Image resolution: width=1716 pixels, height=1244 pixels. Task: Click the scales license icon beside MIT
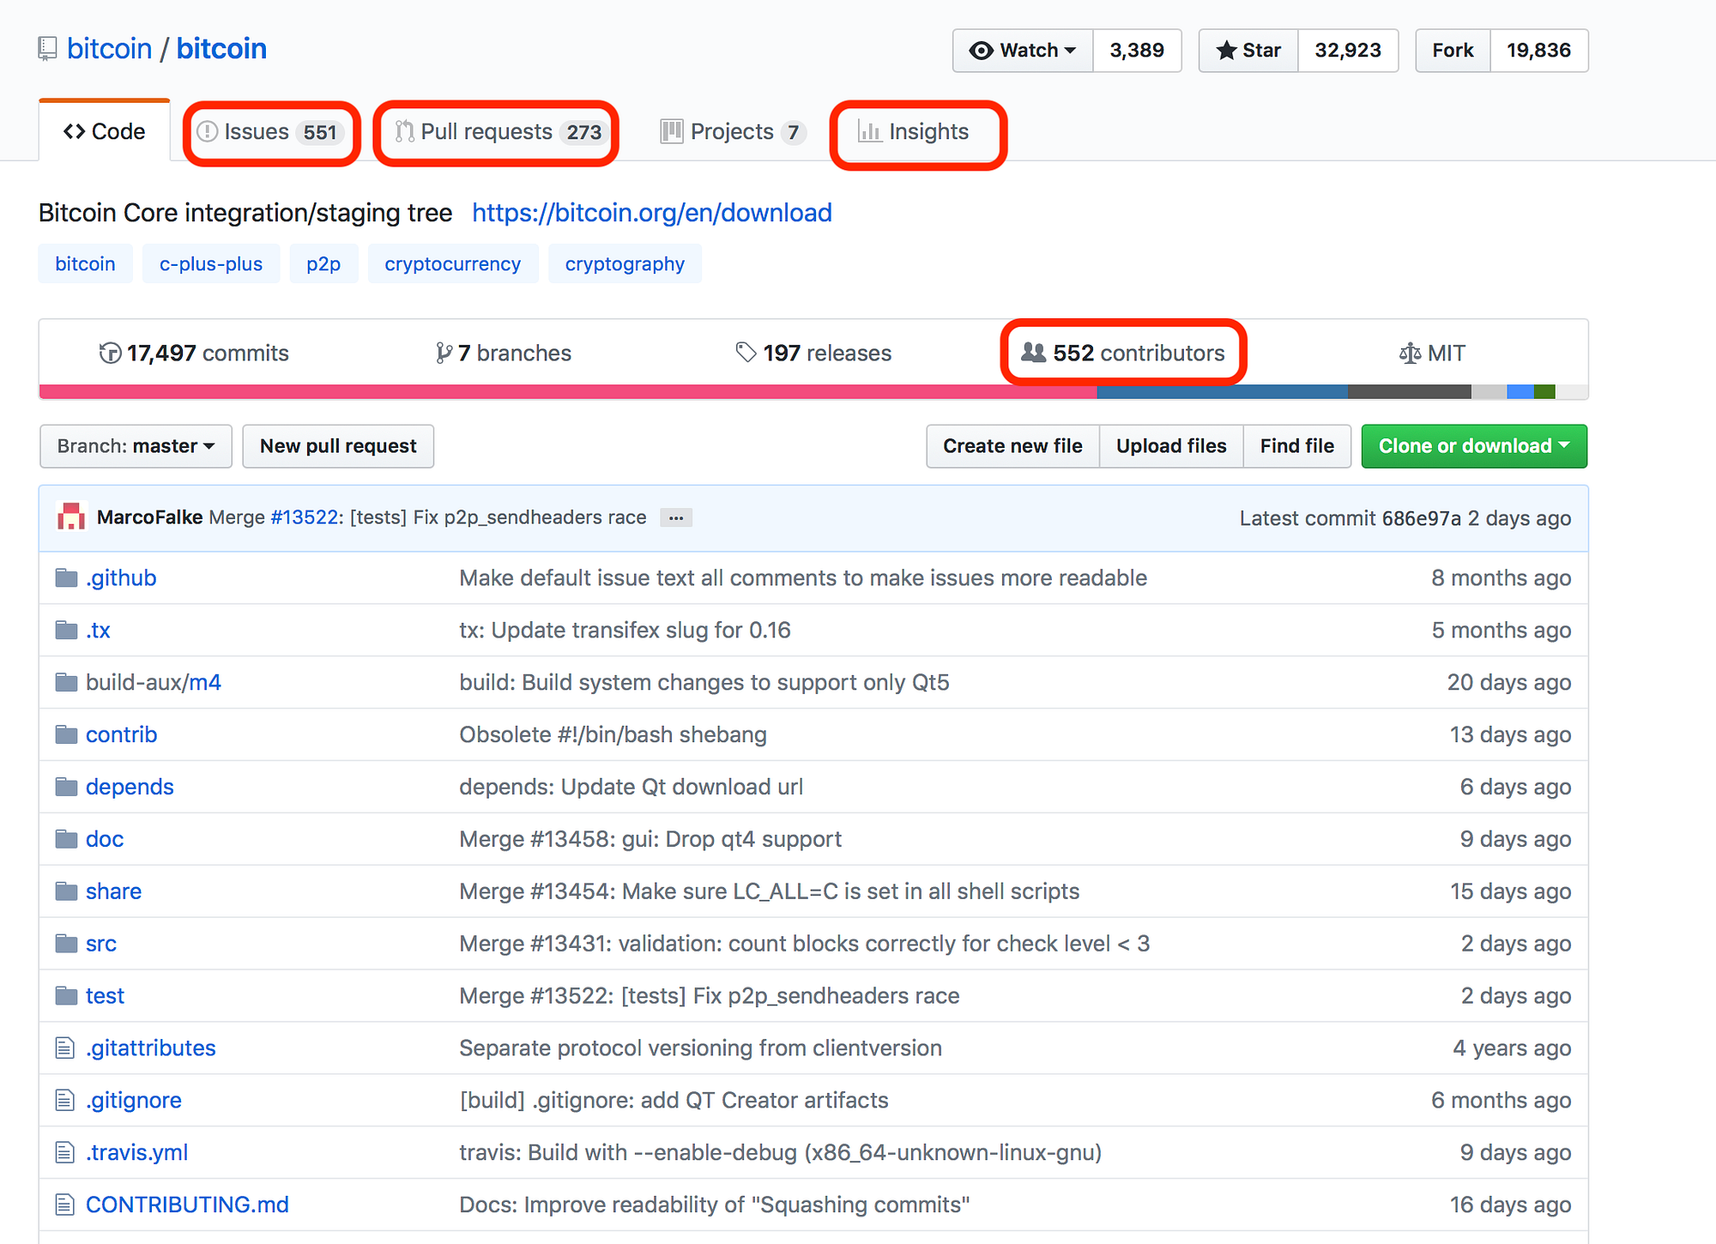1410,353
